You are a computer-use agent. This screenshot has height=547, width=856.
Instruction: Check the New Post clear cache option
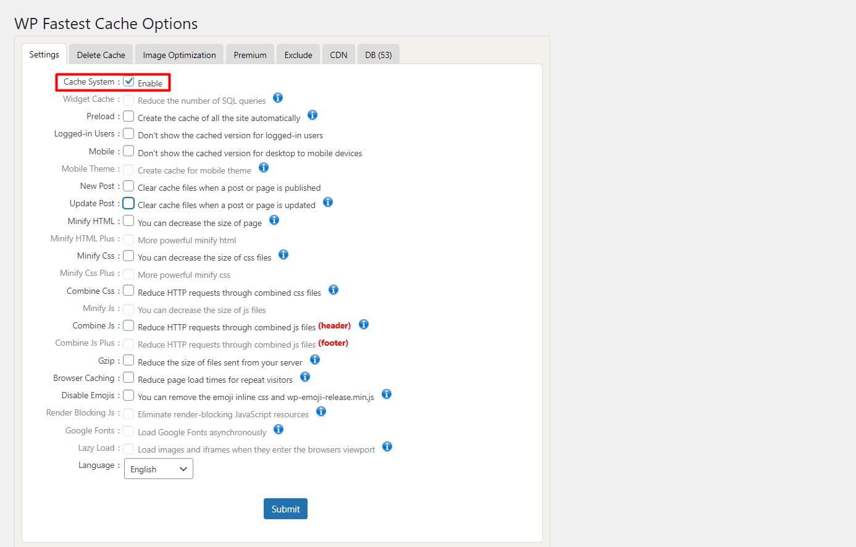point(128,185)
